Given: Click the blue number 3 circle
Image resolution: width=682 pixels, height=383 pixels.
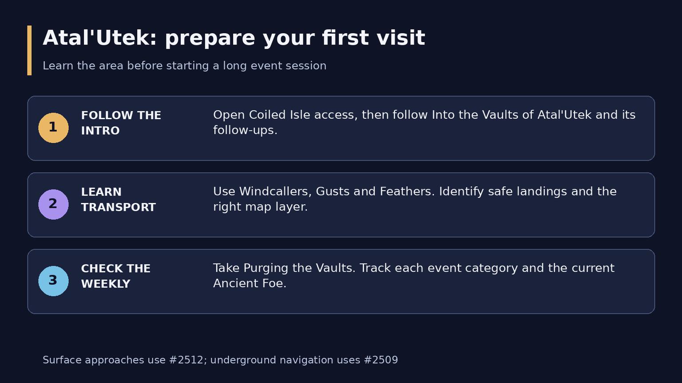Looking at the screenshot, I should click(53, 281).
